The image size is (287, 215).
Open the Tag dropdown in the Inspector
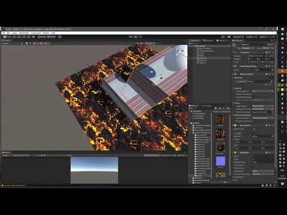[x=248, y=48]
